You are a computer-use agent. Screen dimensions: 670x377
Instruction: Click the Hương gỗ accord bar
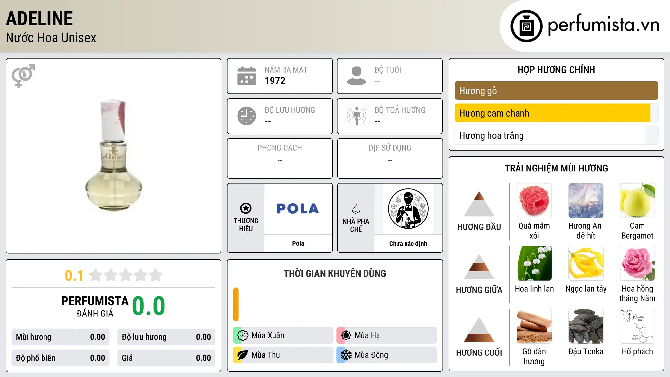pyautogui.click(x=556, y=91)
